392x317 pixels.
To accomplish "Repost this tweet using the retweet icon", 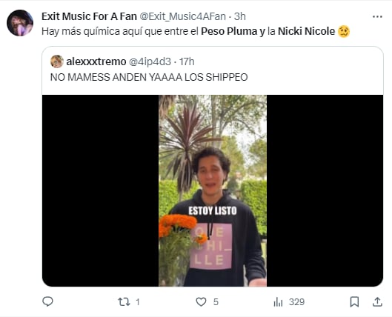I will (124, 301).
